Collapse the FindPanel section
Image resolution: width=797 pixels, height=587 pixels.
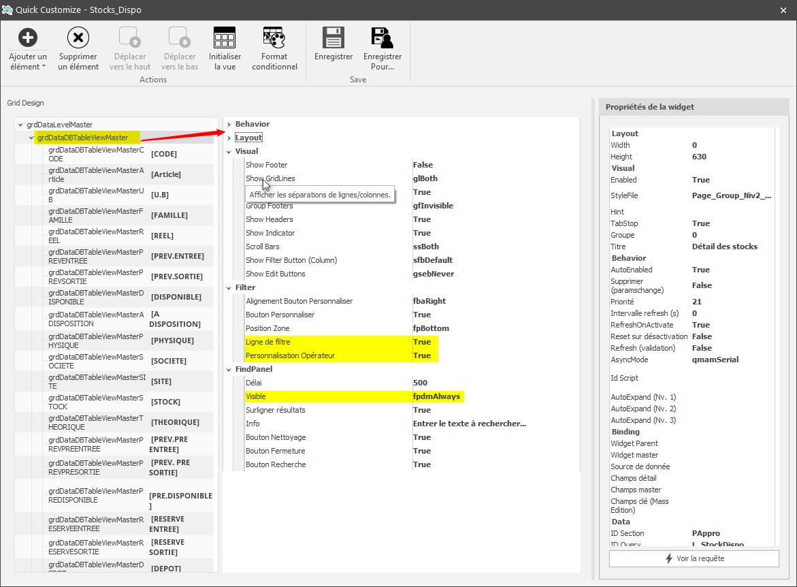coord(229,369)
